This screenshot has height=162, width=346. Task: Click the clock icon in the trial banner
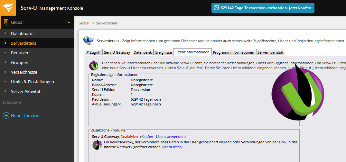217,8
